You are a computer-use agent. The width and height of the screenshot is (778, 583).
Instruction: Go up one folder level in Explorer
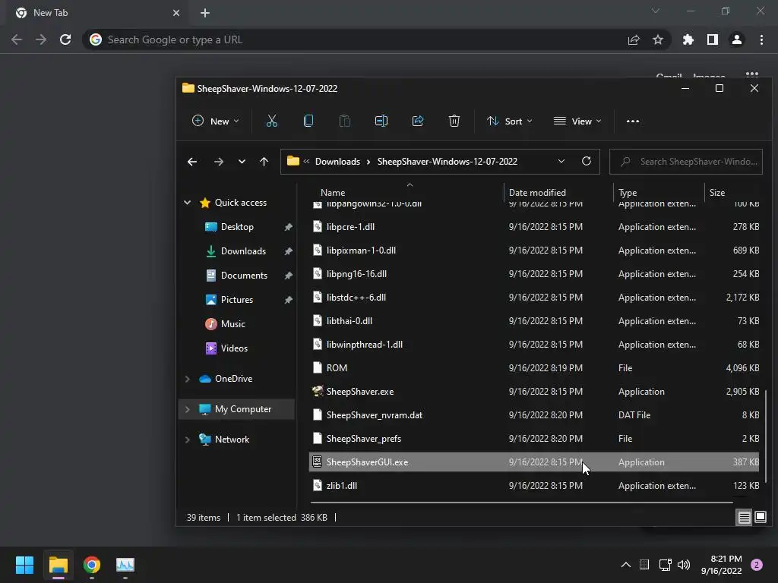pos(264,162)
